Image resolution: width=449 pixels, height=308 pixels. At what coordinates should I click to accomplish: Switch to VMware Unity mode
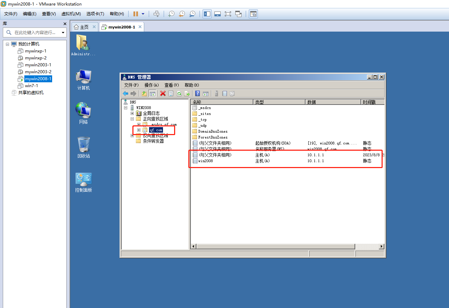point(238,14)
